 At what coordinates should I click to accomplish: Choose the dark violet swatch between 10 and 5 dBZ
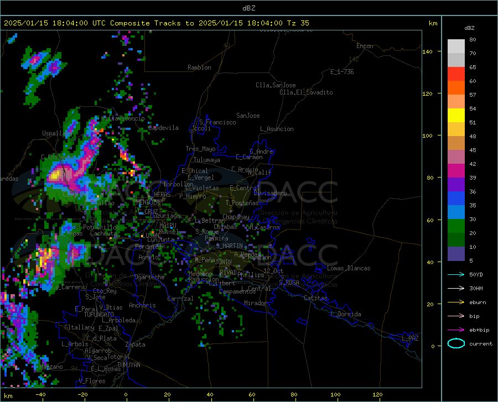456,254
